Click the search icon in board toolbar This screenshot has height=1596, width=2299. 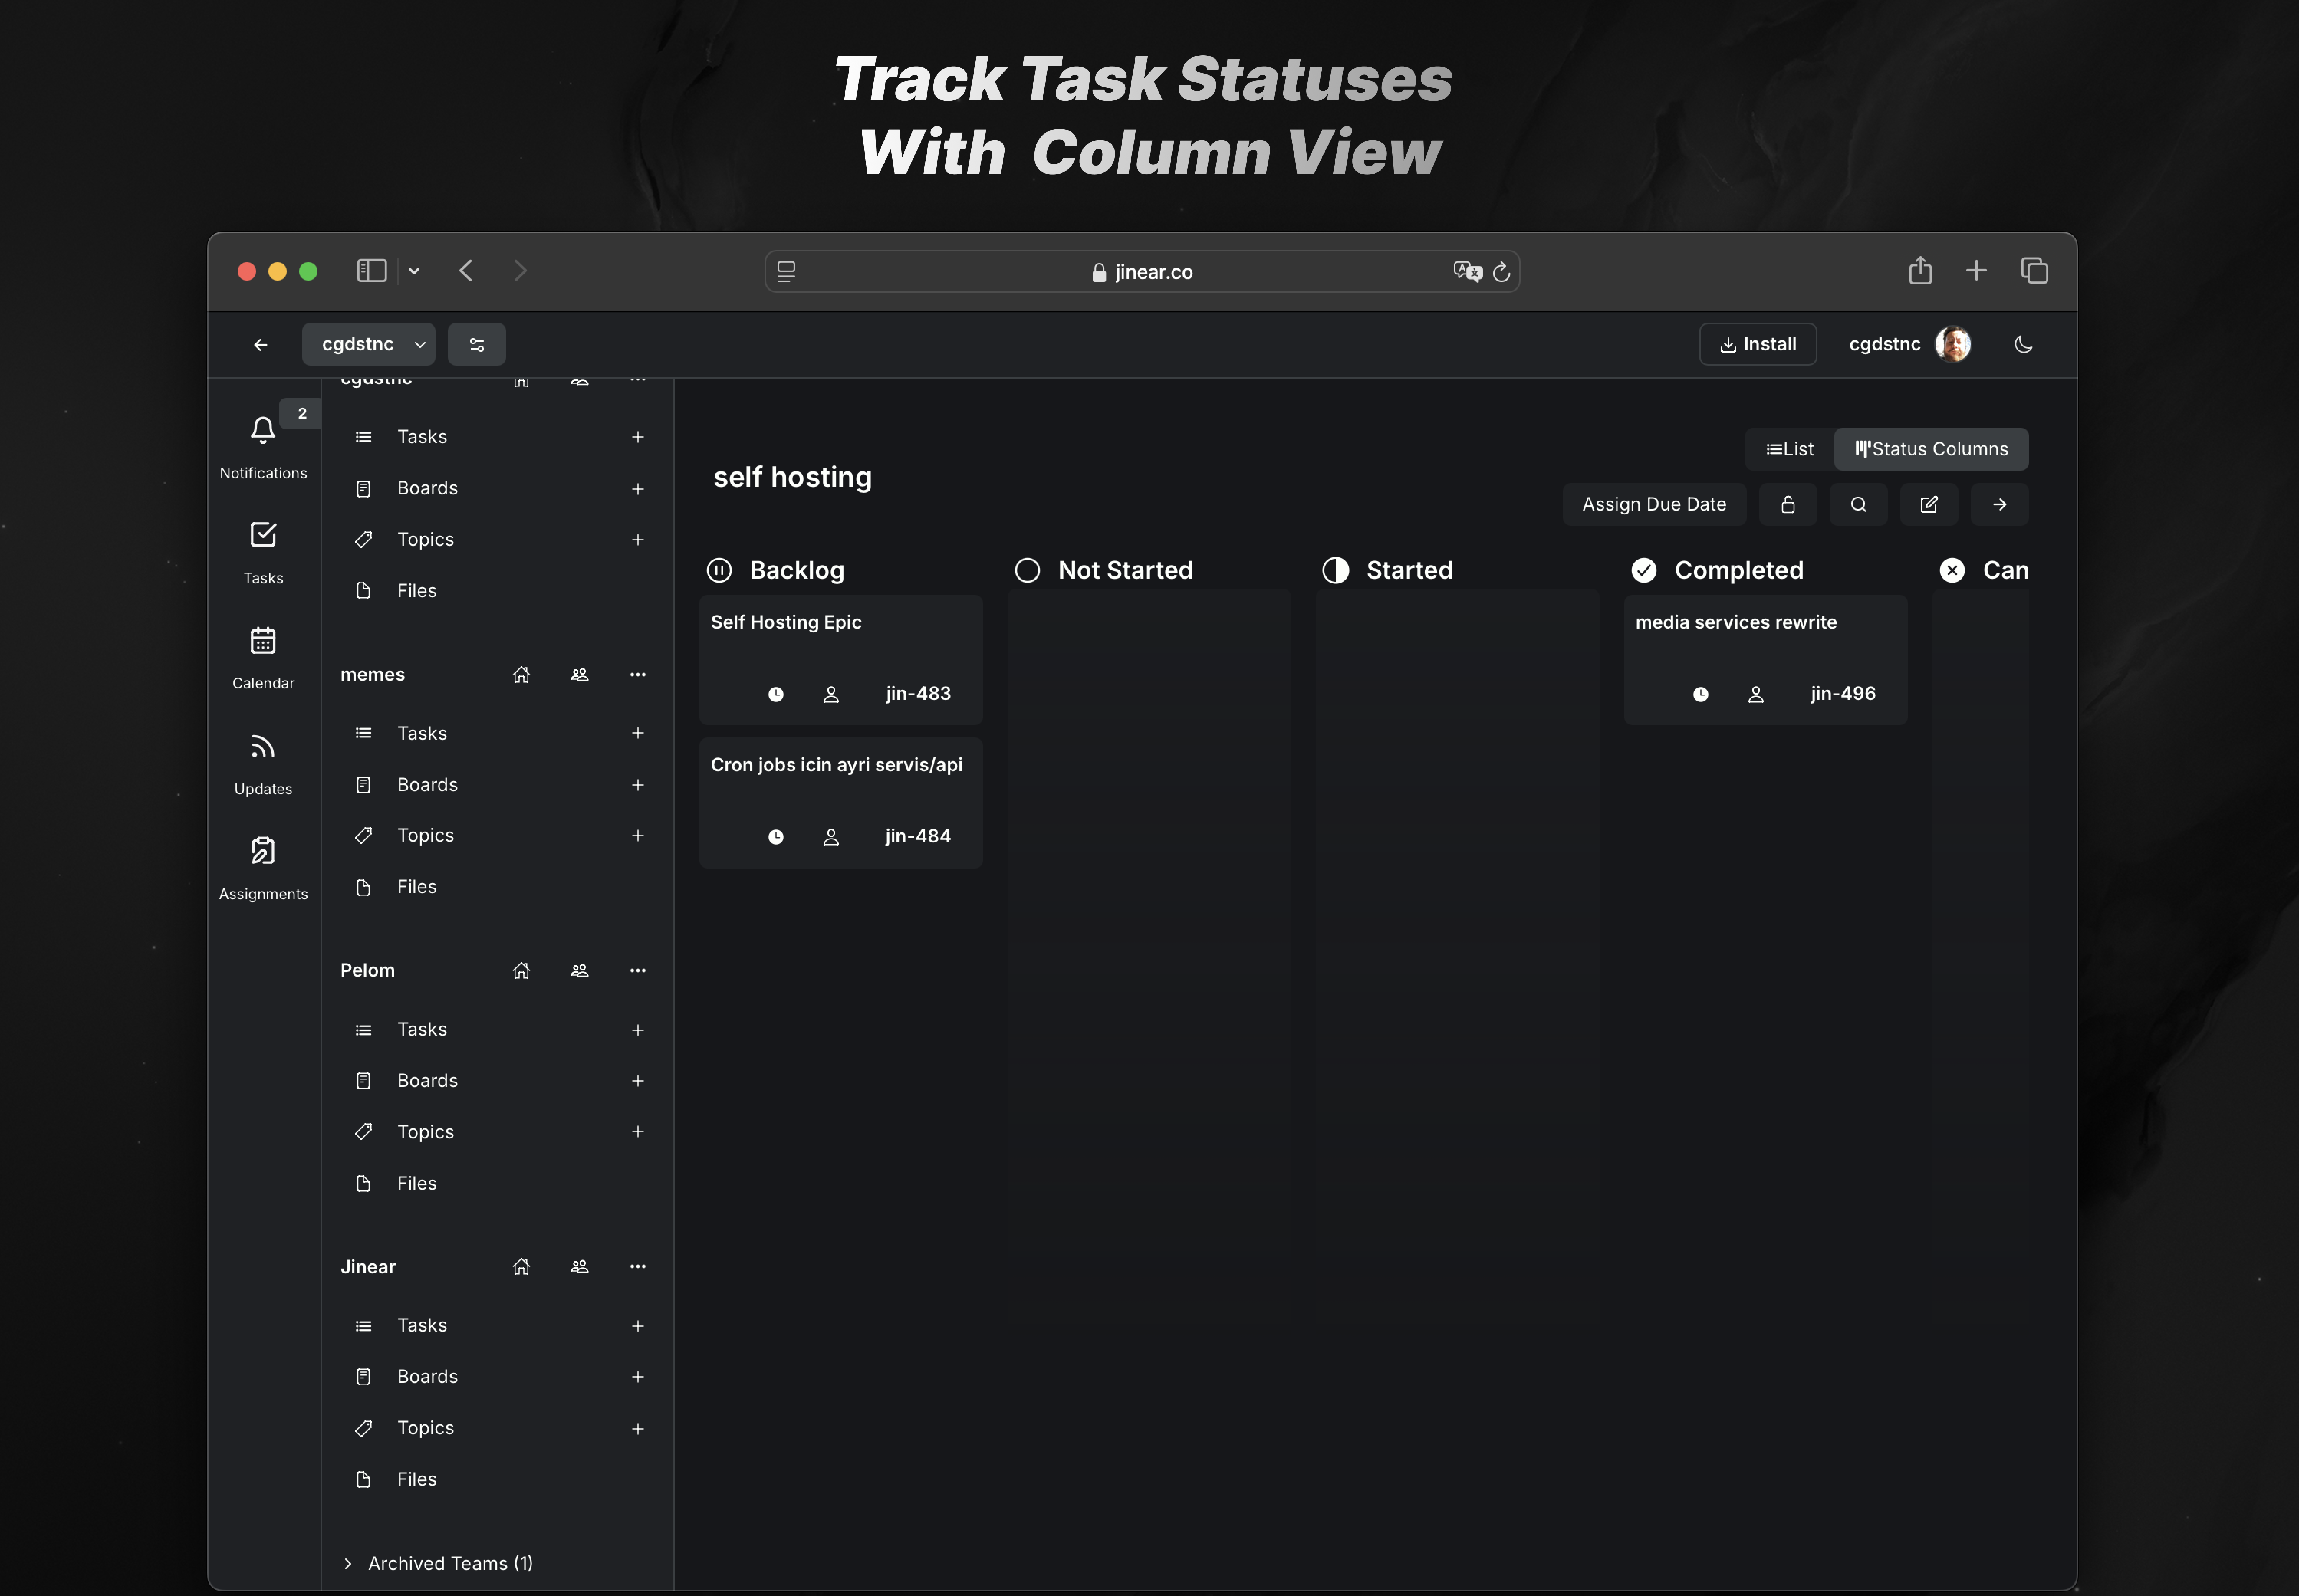click(1858, 504)
